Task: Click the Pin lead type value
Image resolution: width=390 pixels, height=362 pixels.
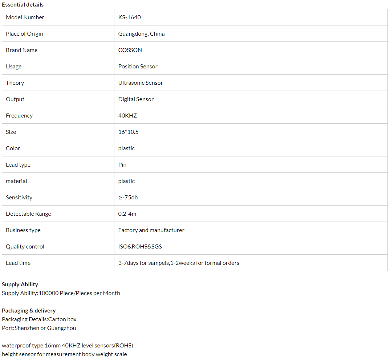Action: pyautogui.click(x=122, y=165)
